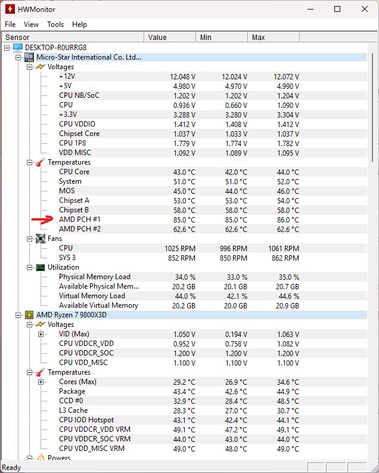Expand the Cores (Max) temperature entry
The width and height of the screenshot is (379, 473).
[41, 382]
